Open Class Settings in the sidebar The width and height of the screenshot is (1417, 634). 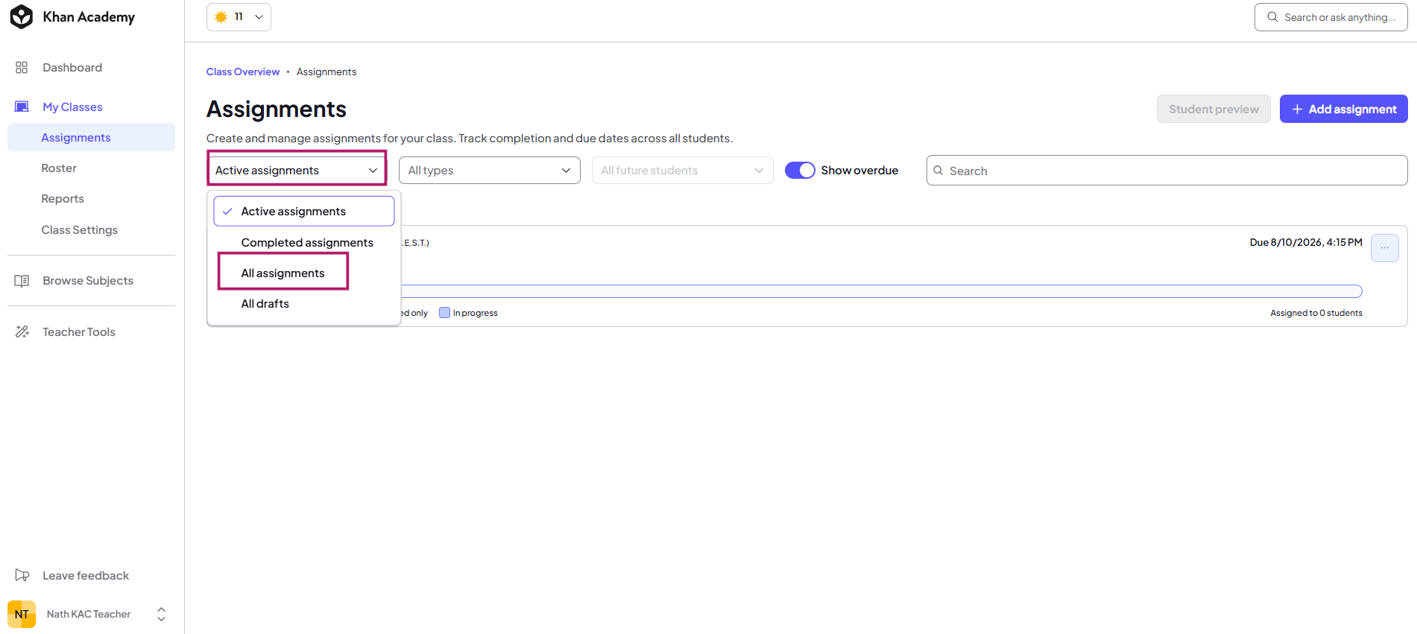(80, 230)
